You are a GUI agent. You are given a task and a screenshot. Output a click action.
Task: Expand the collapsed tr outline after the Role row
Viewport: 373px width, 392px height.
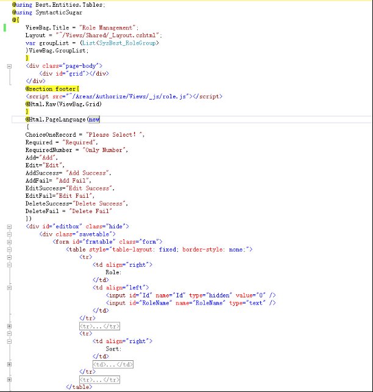click(9, 326)
